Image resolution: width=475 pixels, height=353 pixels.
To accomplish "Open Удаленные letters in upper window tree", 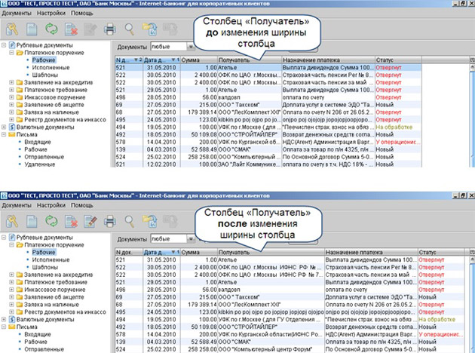I will pyautogui.click(x=40, y=164).
